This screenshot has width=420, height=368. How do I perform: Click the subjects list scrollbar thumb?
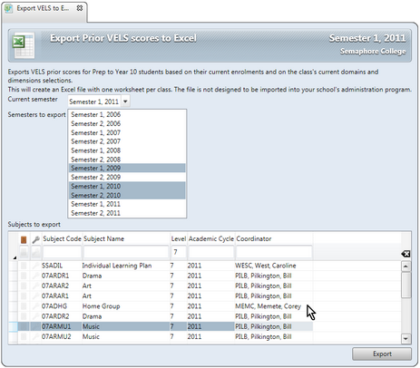pyautogui.click(x=405, y=285)
